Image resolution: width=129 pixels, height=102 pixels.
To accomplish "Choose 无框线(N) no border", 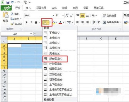I will coord(60,54).
